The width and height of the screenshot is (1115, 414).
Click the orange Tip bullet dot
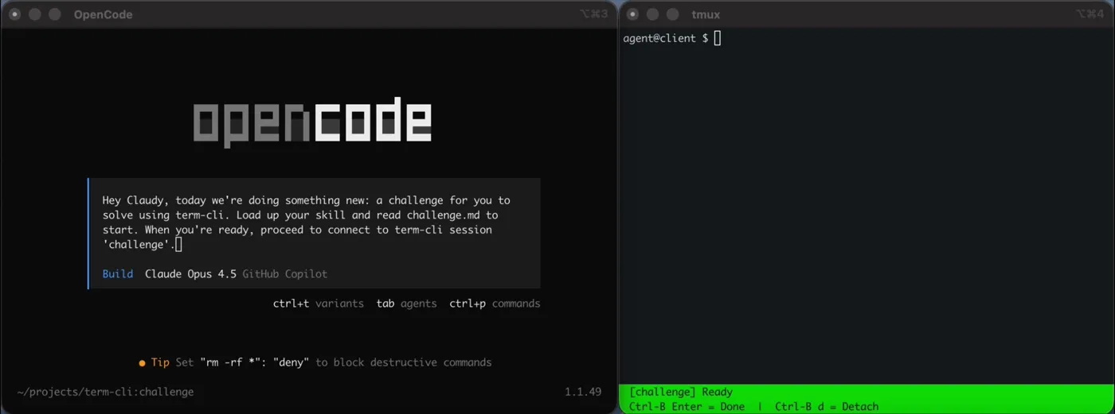pyautogui.click(x=142, y=363)
